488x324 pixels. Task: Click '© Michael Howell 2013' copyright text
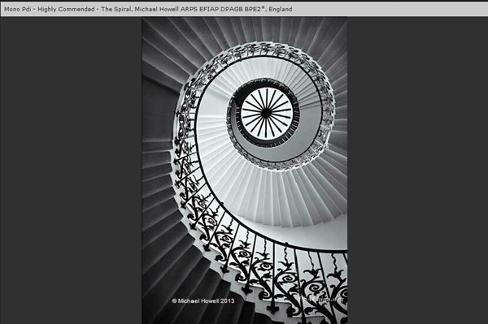pos(203,300)
